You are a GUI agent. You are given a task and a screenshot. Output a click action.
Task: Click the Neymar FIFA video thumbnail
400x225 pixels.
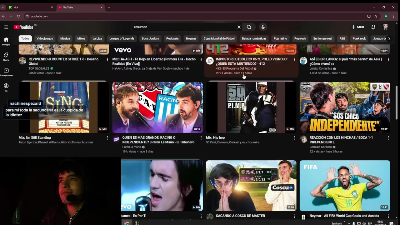click(345, 186)
